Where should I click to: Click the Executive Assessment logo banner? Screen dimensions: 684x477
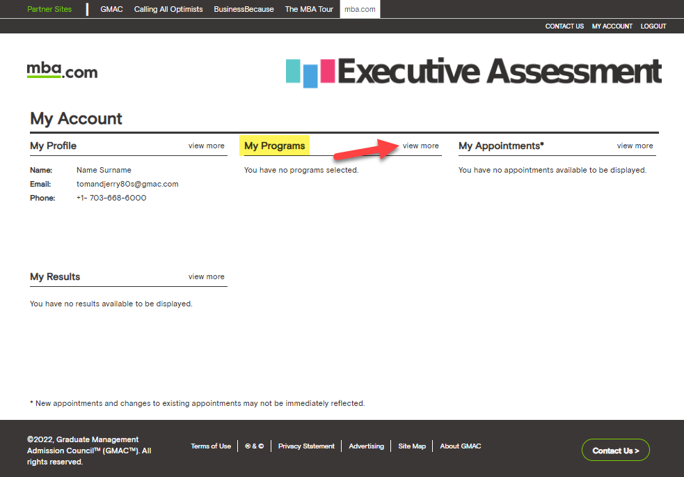(x=474, y=72)
